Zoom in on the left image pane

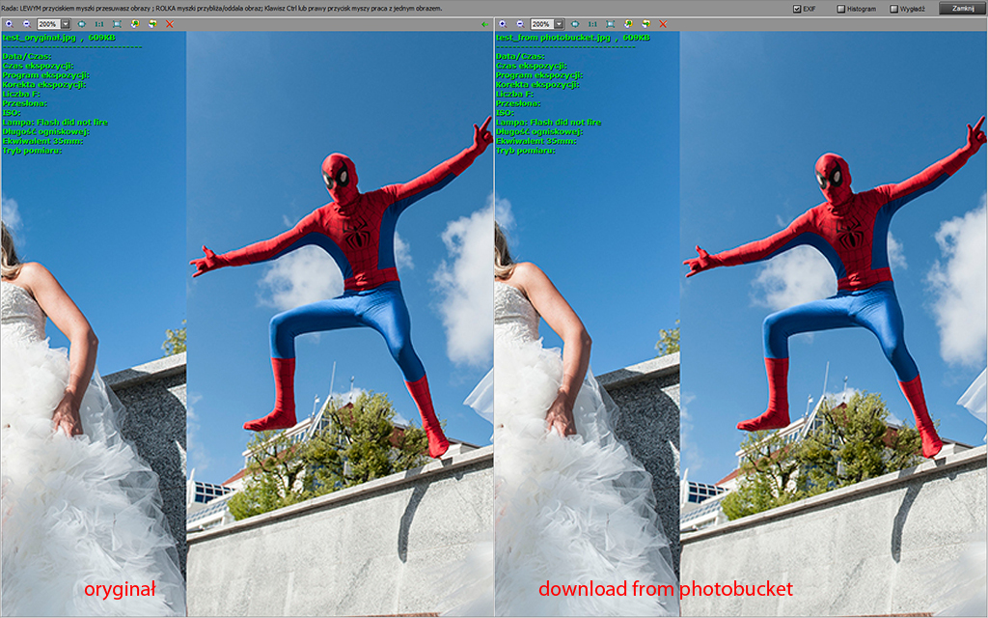(x=9, y=24)
